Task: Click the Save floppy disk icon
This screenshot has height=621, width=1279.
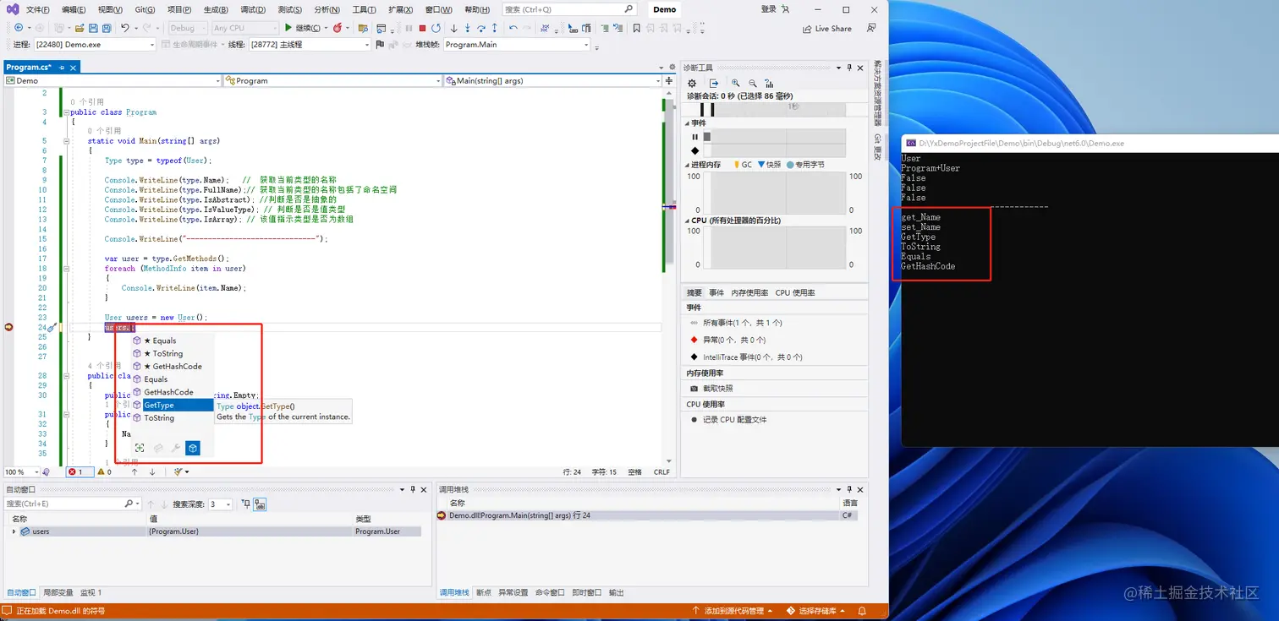Action: 94,28
